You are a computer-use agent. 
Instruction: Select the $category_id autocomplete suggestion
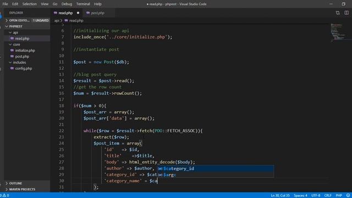click(x=216, y=169)
